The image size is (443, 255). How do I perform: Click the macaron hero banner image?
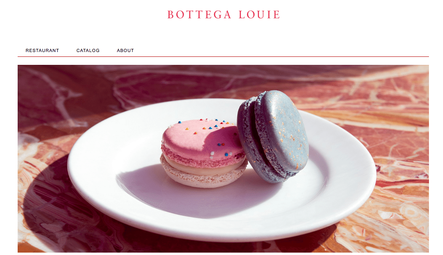coord(223,159)
